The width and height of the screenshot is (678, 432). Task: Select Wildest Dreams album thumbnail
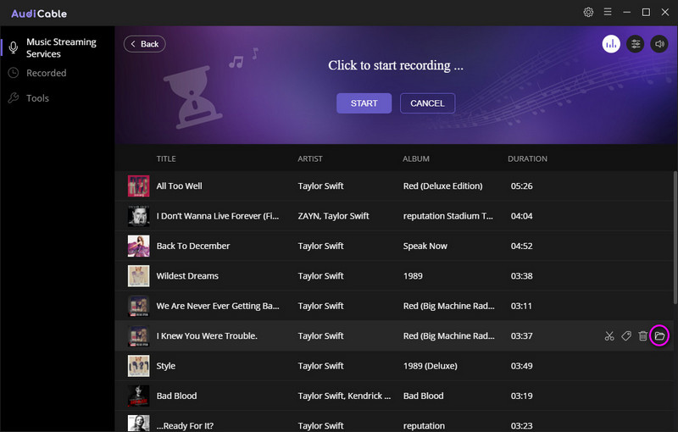click(x=138, y=275)
